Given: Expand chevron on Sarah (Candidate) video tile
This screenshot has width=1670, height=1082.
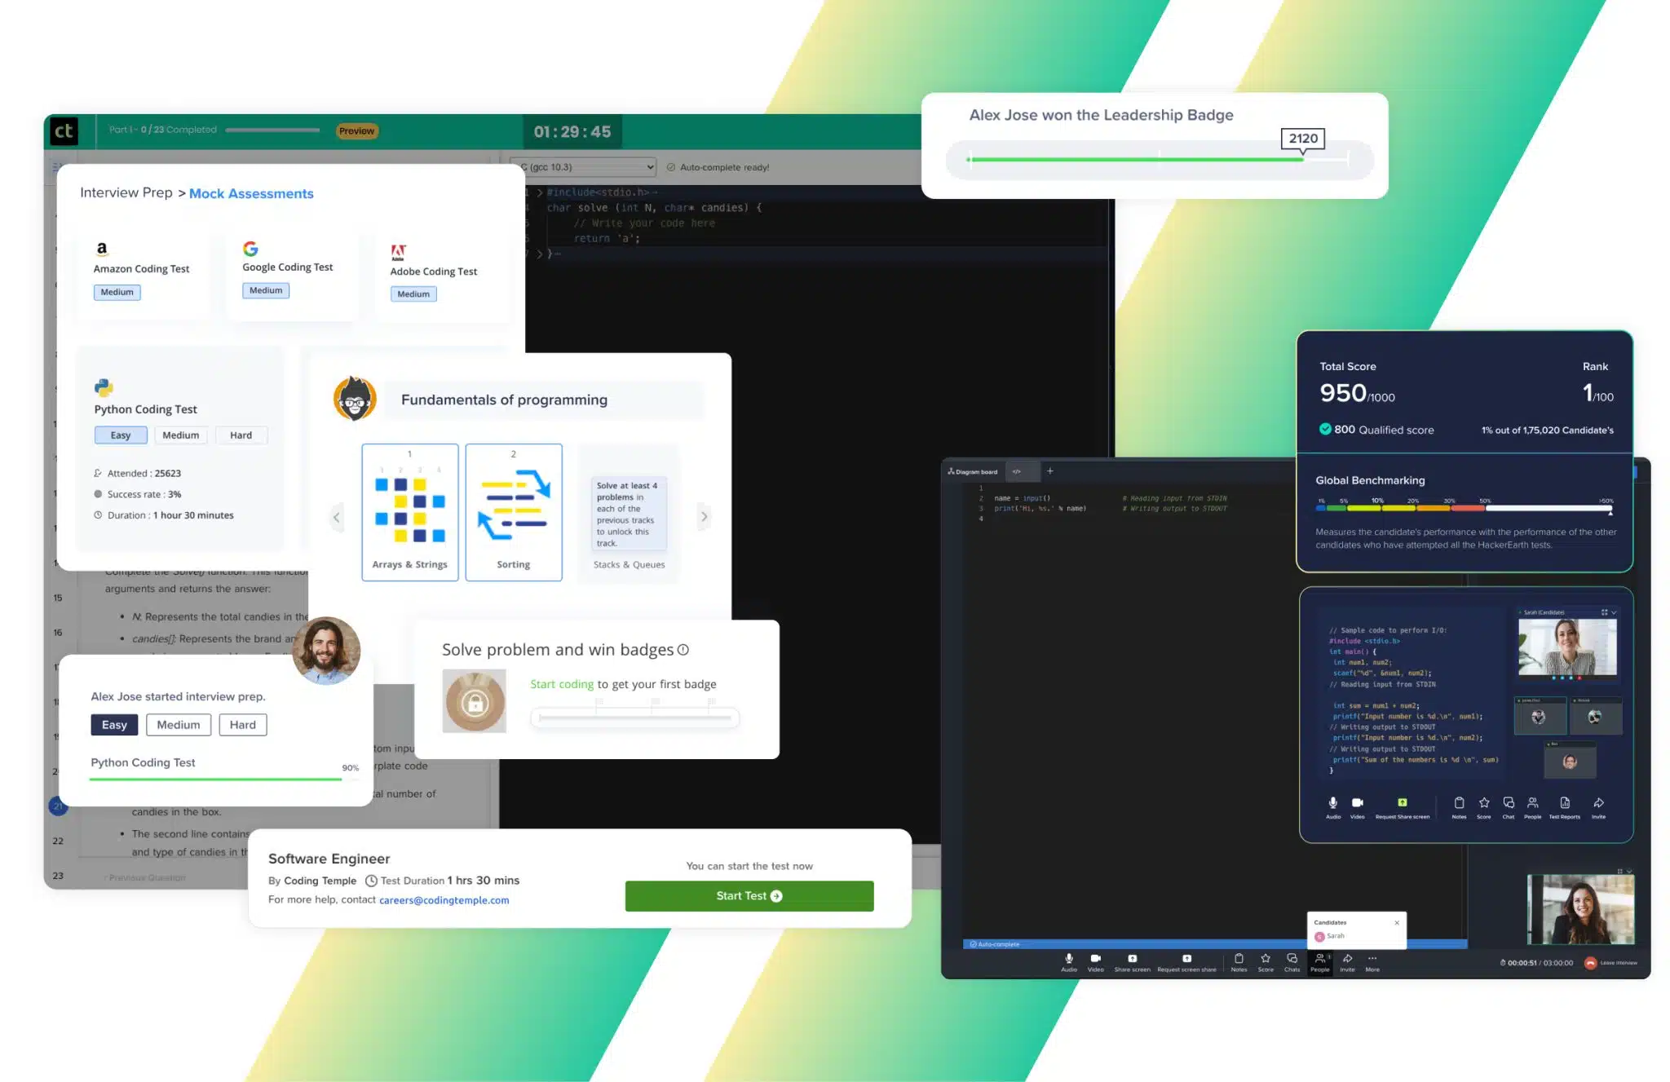Looking at the screenshot, I should click(1615, 612).
